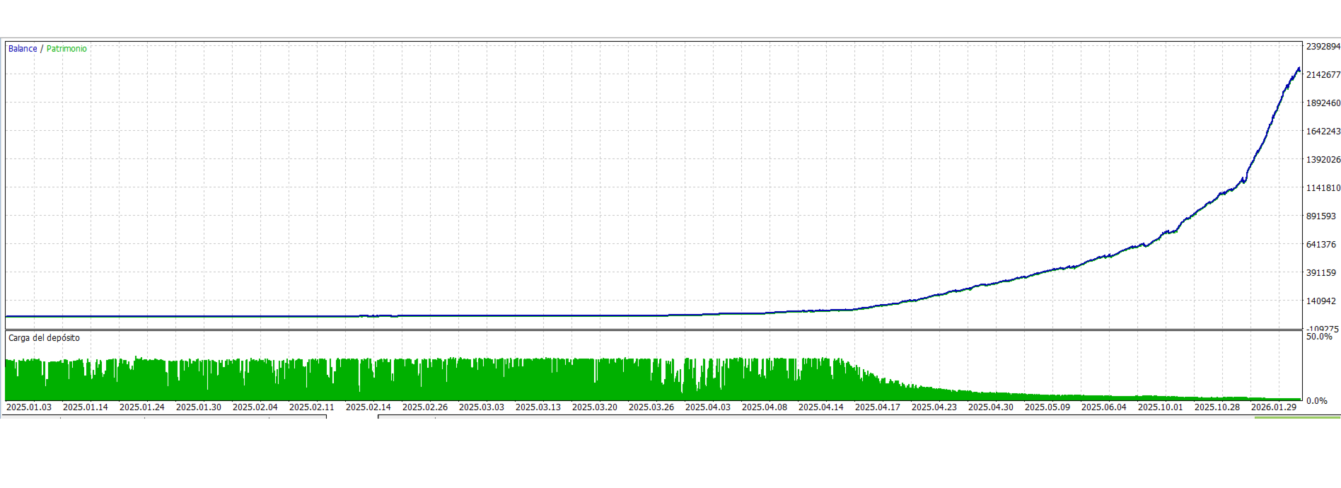Select the 2025.04.14 date label
This screenshot has width=1341, height=488.
click(821, 407)
